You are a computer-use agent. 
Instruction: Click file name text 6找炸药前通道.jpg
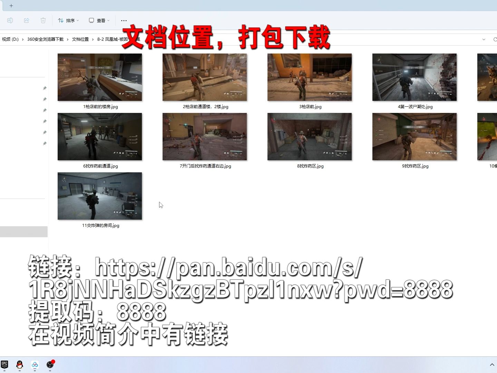100,166
